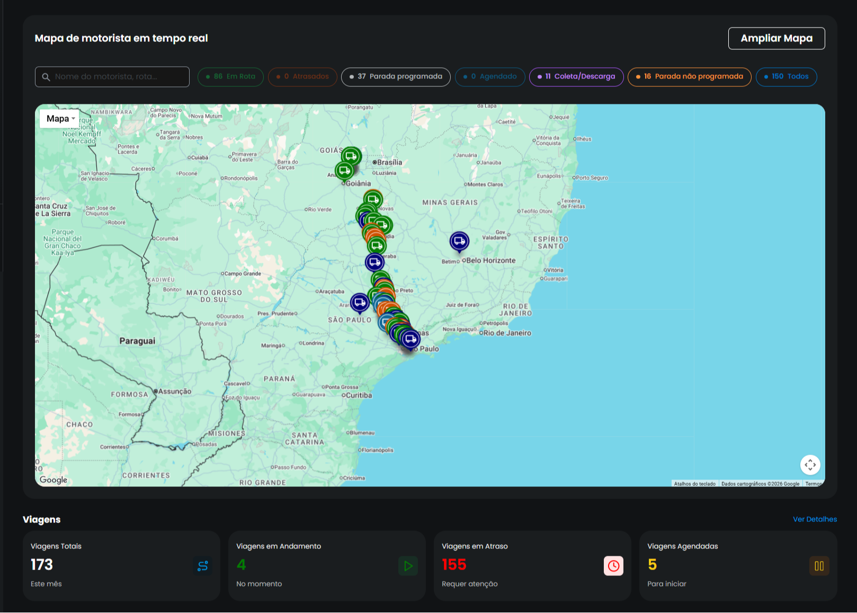
Task: Click the navy truck marker at São Paulo city
Action: coord(410,339)
